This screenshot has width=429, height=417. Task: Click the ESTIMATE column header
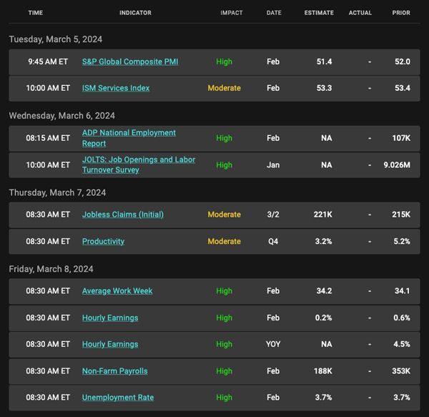(x=319, y=13)
